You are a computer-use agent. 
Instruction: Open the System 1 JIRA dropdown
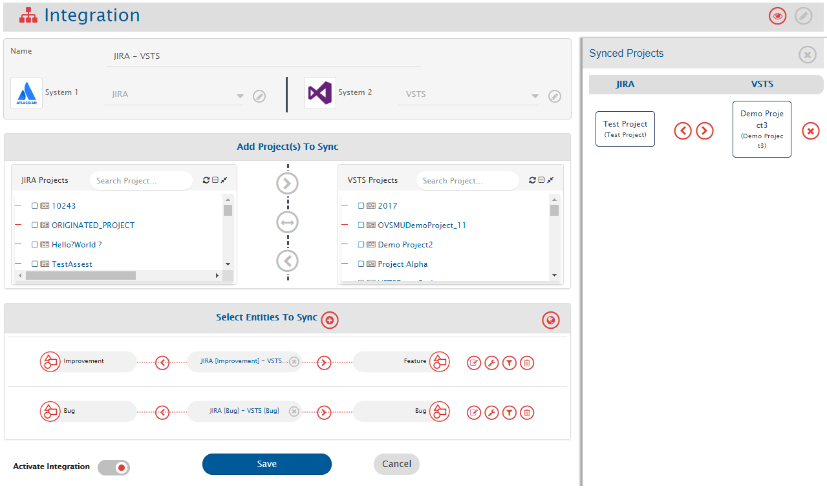[174, 94]
